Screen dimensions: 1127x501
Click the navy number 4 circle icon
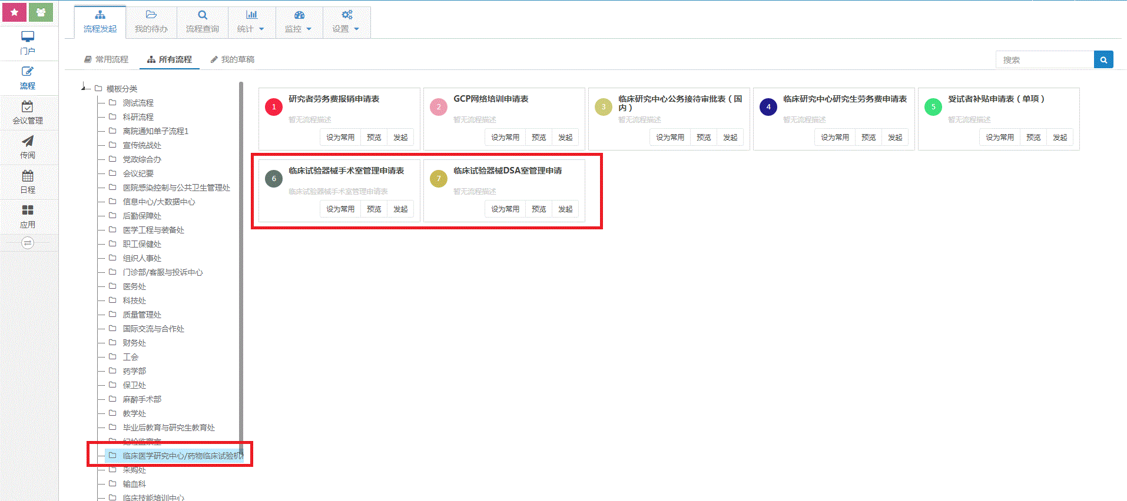pyautogui.click(x=768, y=107)
